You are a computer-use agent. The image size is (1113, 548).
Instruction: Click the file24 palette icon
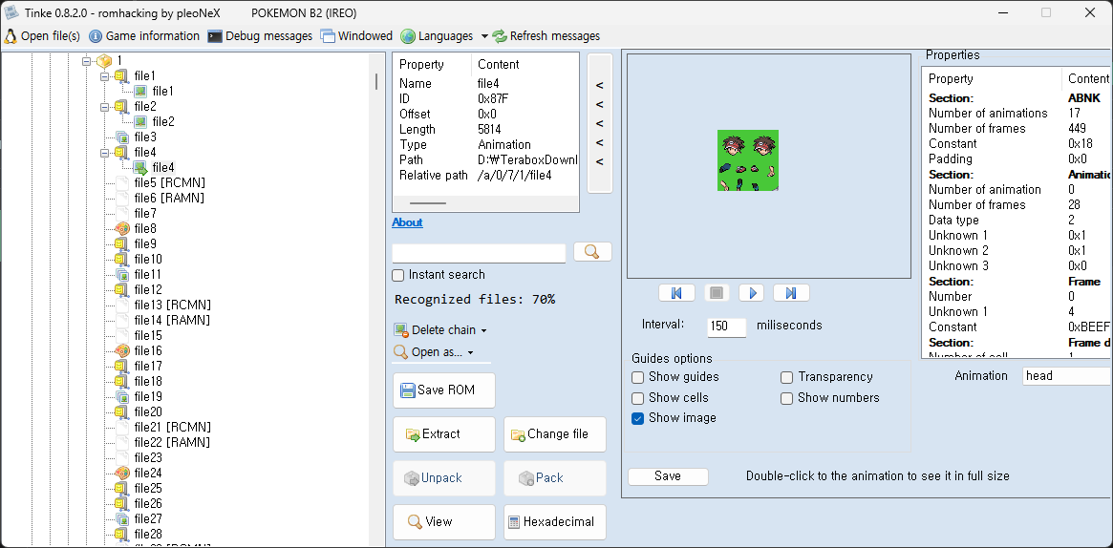pyautogui.click(x=121, y=473)
